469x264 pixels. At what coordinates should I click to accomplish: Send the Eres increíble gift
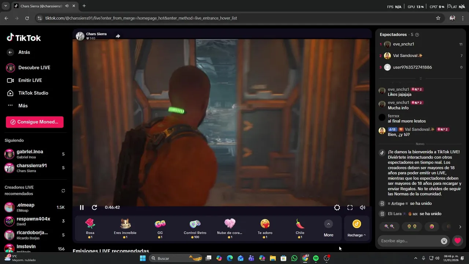pos(125,228)
